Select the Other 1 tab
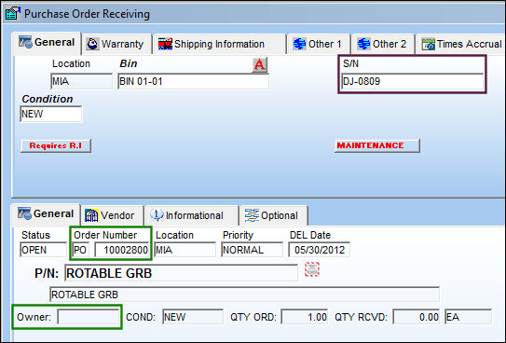 (x=318, y=44)
